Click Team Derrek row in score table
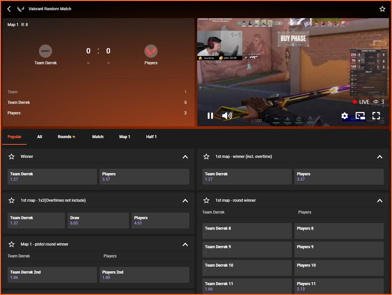Image resolution: width=392 pixels, height=295 pixels. click(x=97, y=103)
